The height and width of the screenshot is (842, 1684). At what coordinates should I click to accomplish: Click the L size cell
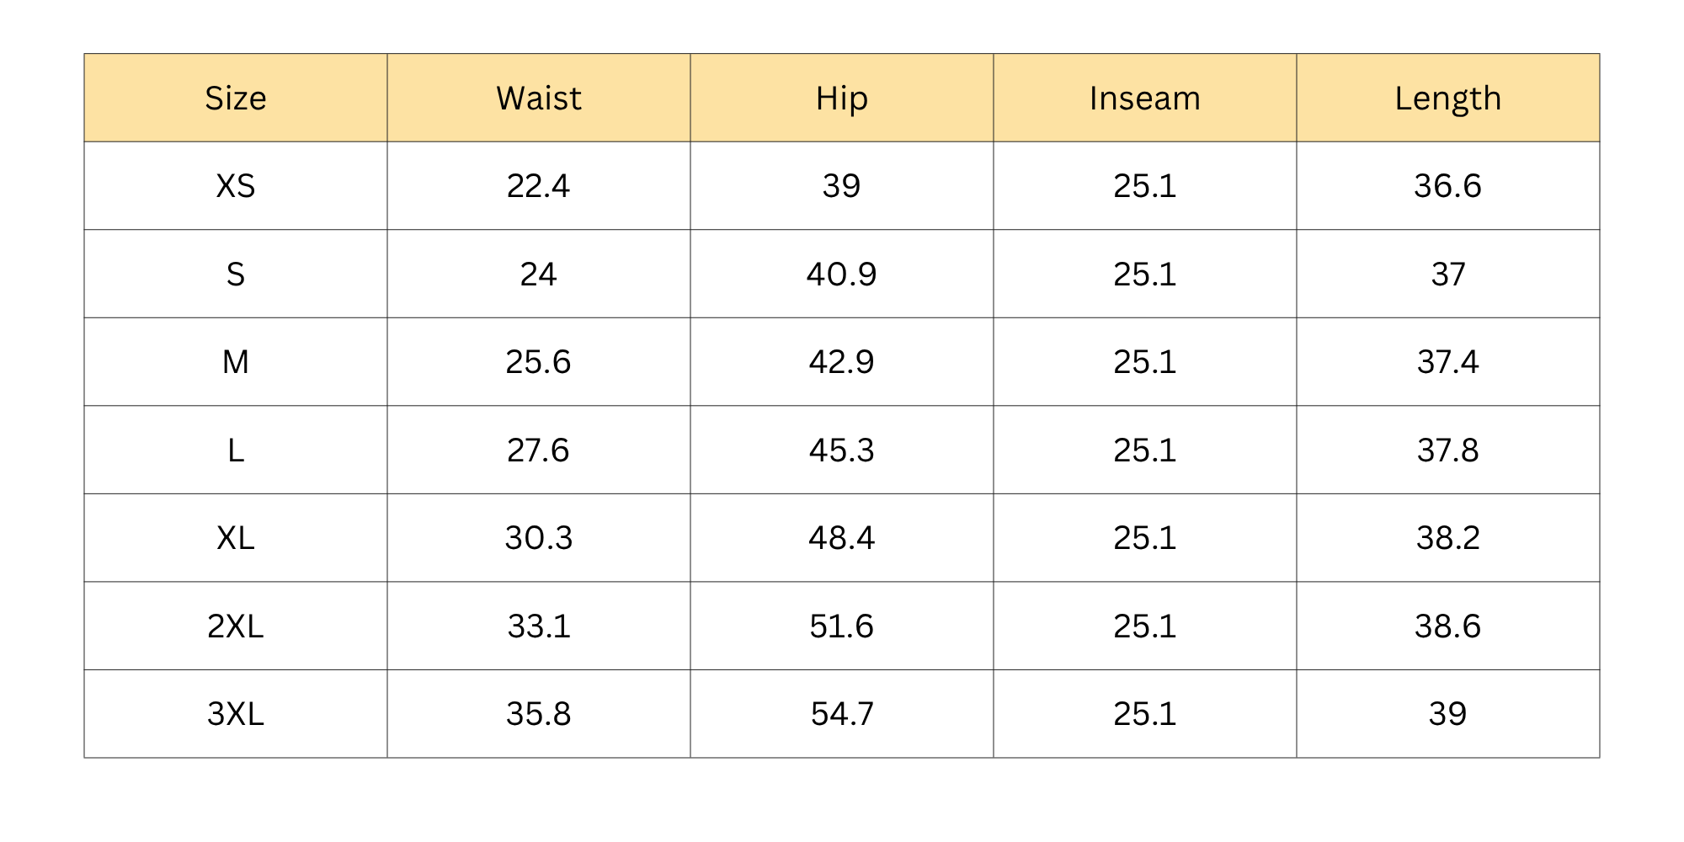[x=236, y=450]
